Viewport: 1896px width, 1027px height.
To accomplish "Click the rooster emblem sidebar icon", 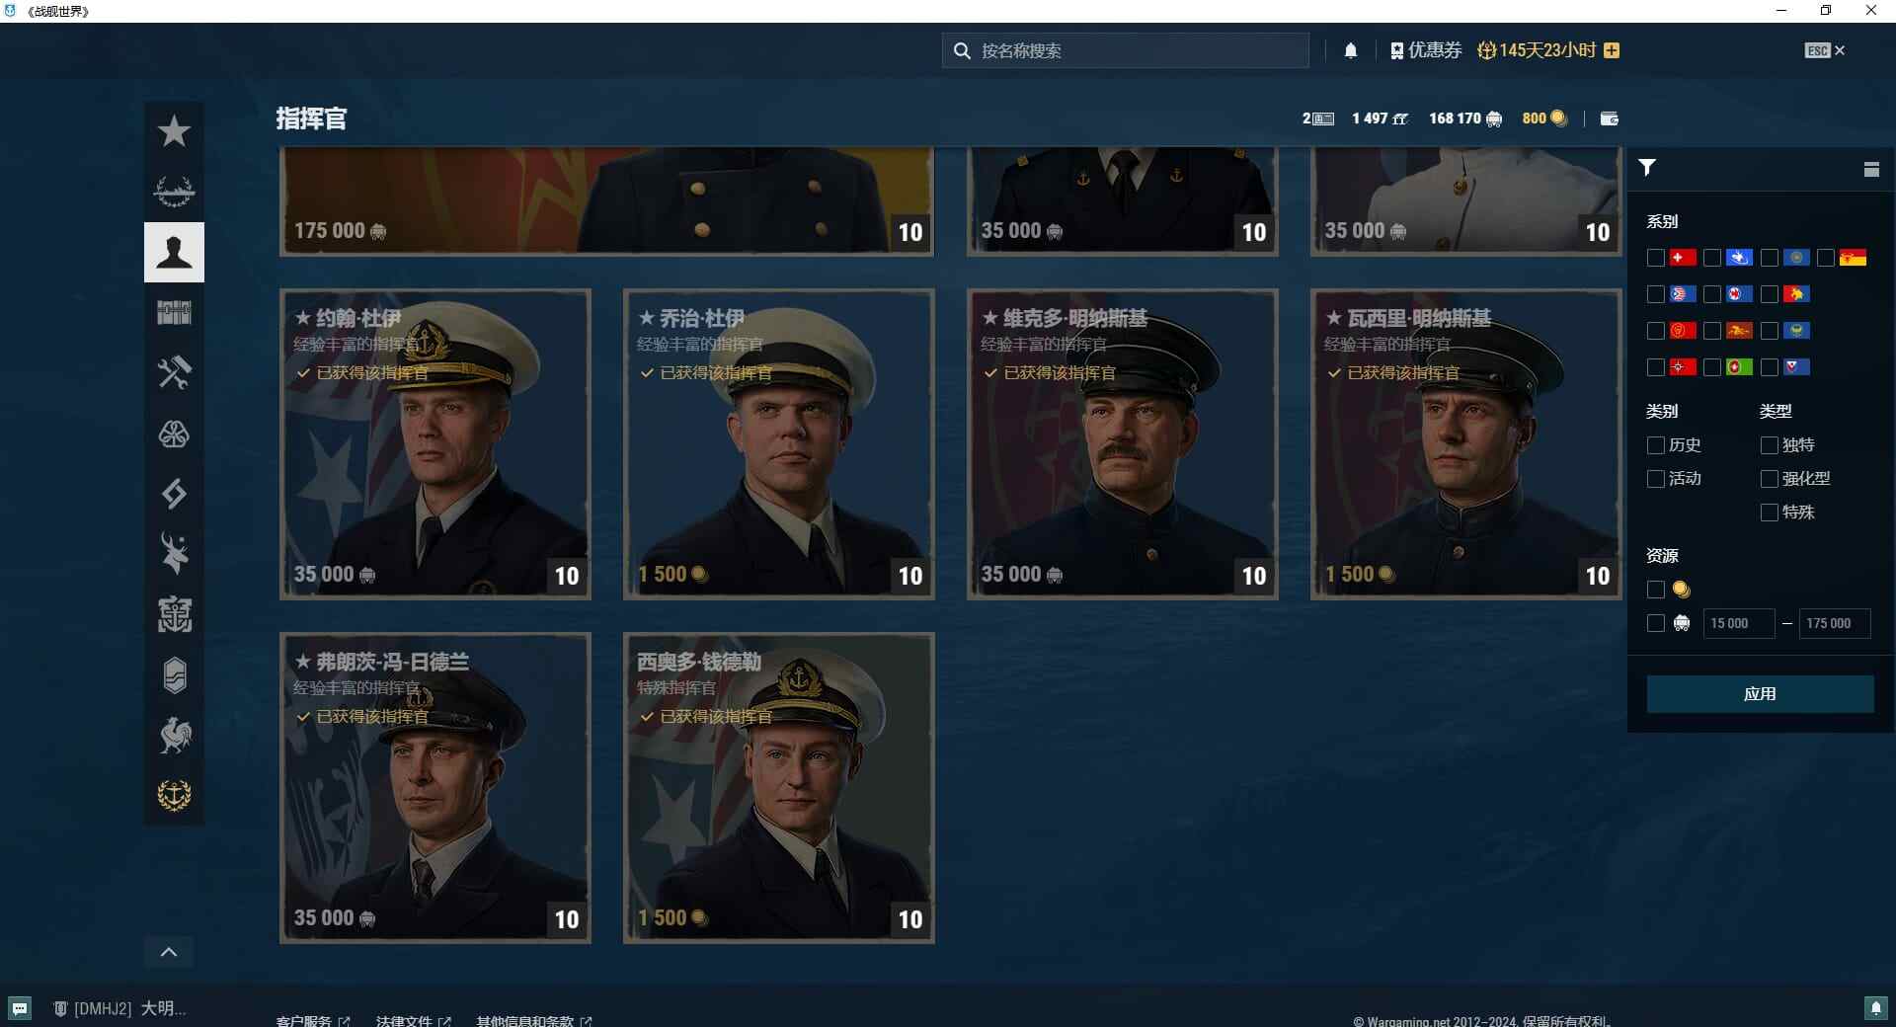I will (174, 735).
